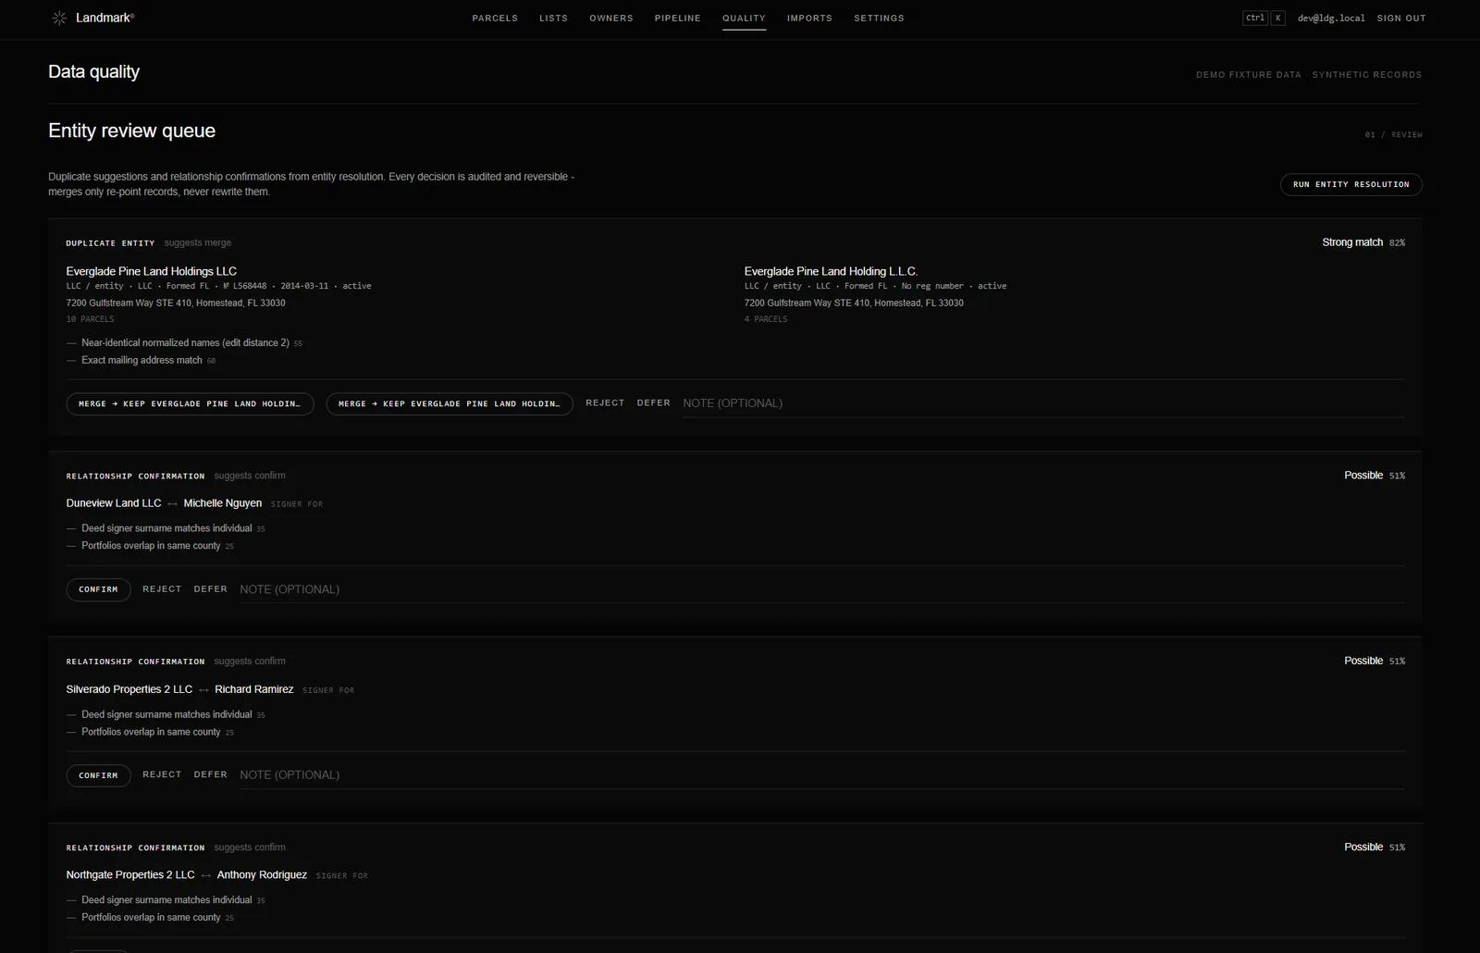1480x953 pixels.
Task: Focus the note field in Duplicate Entity card
Action: [1043, 403]
